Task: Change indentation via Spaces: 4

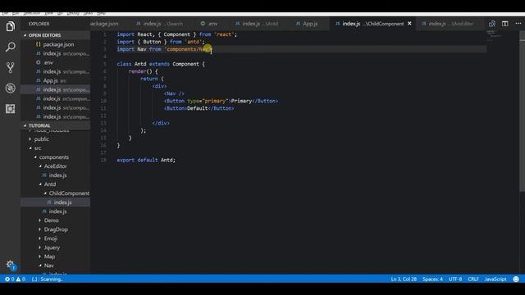Action: [x=432, y=279]
